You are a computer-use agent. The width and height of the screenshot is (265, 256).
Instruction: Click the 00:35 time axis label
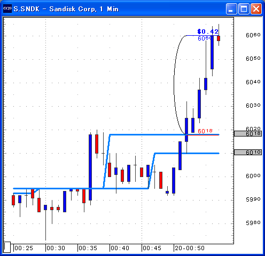[x=88, y=248]
